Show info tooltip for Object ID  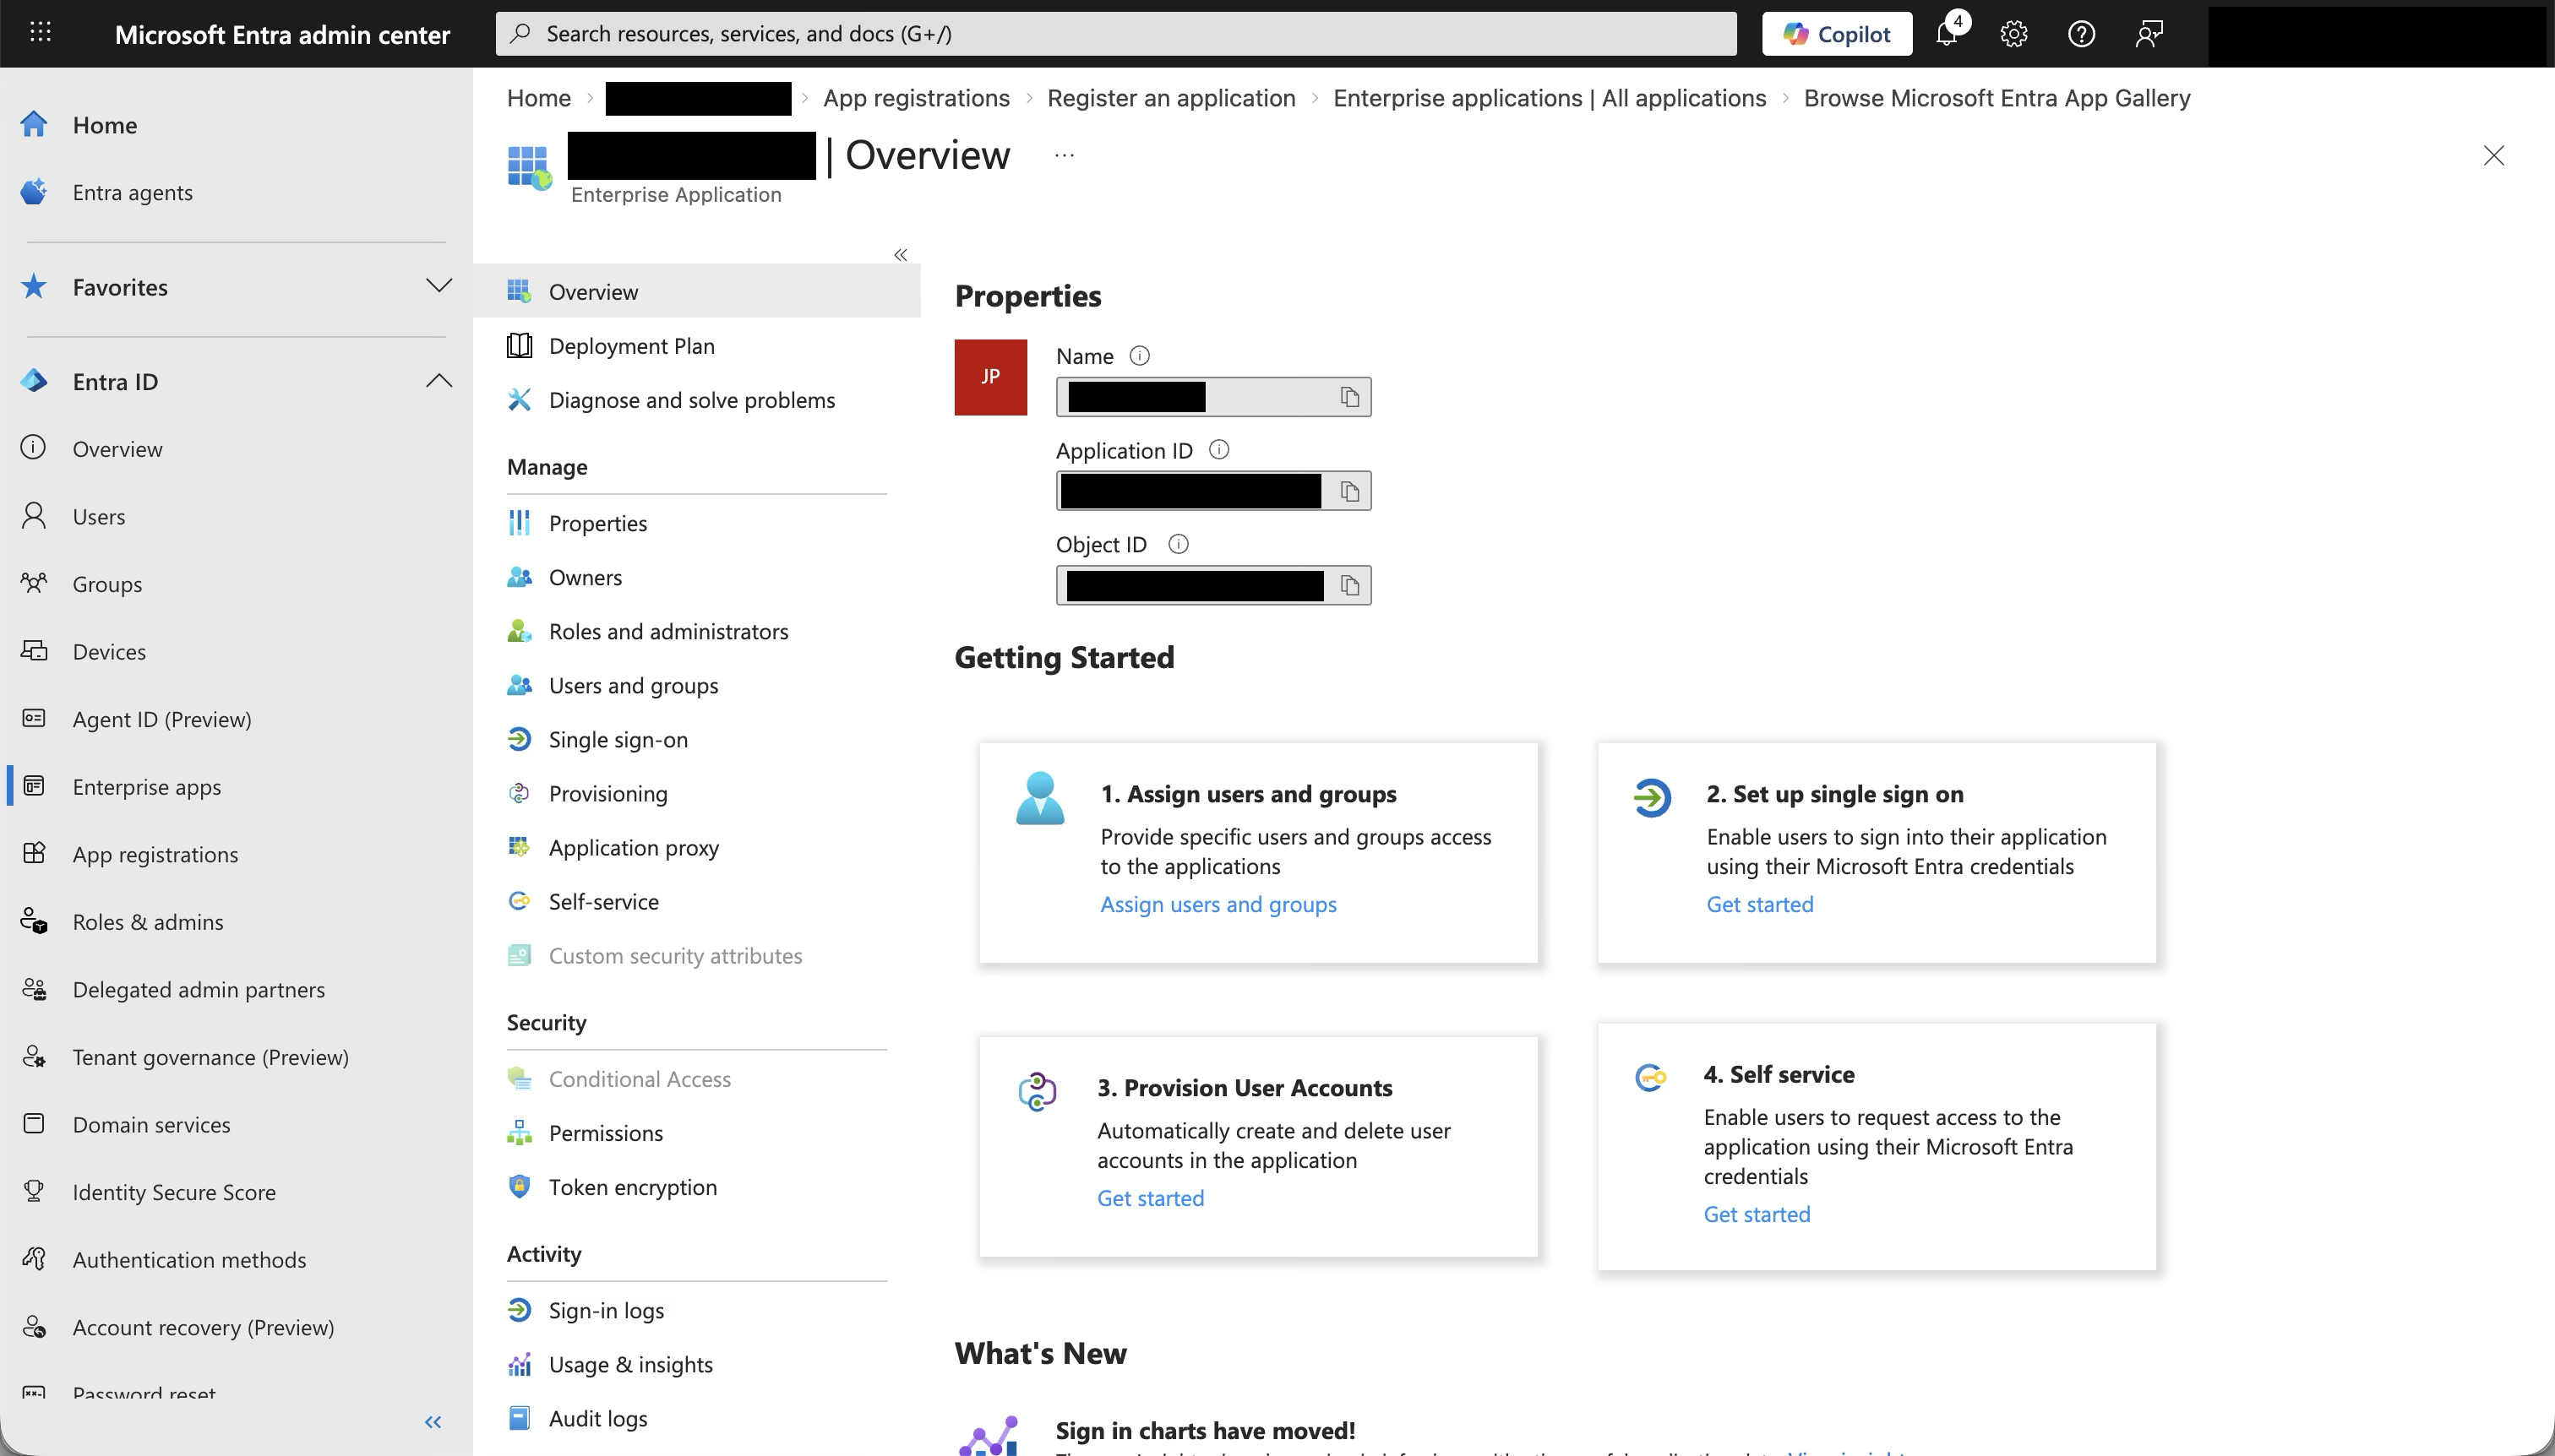[x=1179, y=544]
